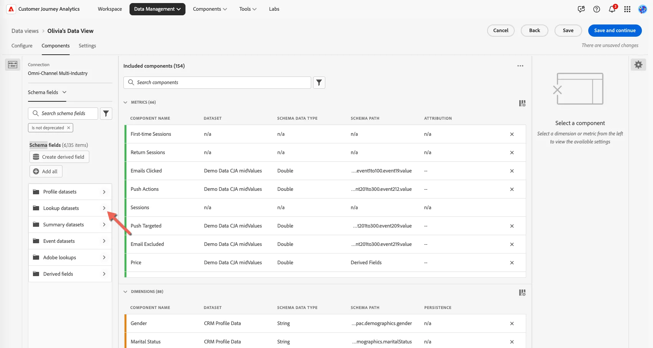Remove the Price metric

point(512,263)
